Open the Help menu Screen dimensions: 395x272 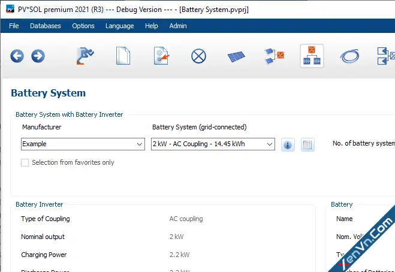coord(152,26)
